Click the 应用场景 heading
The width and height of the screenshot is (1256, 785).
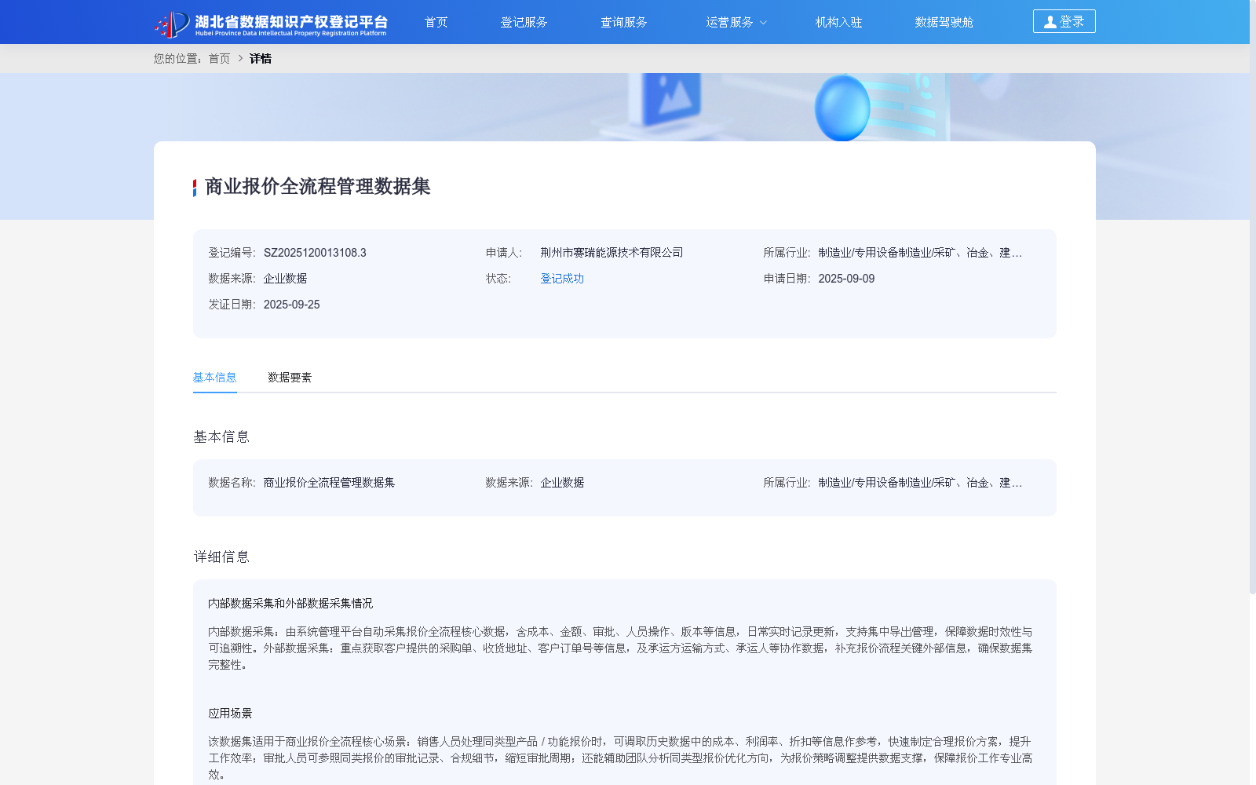click(x=230, y=714)
